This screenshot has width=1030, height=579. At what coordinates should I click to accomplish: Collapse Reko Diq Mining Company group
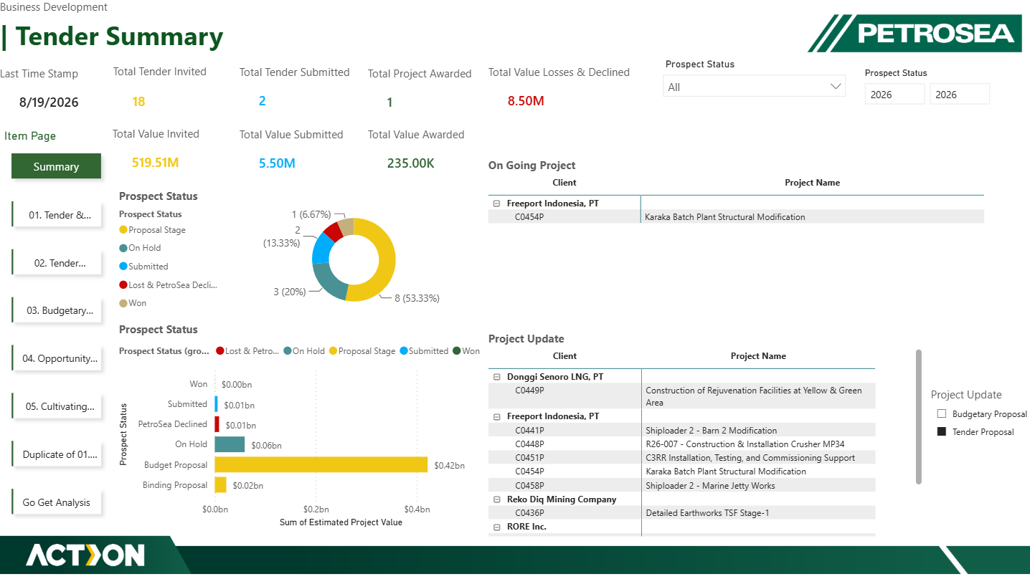pos(496,499)
